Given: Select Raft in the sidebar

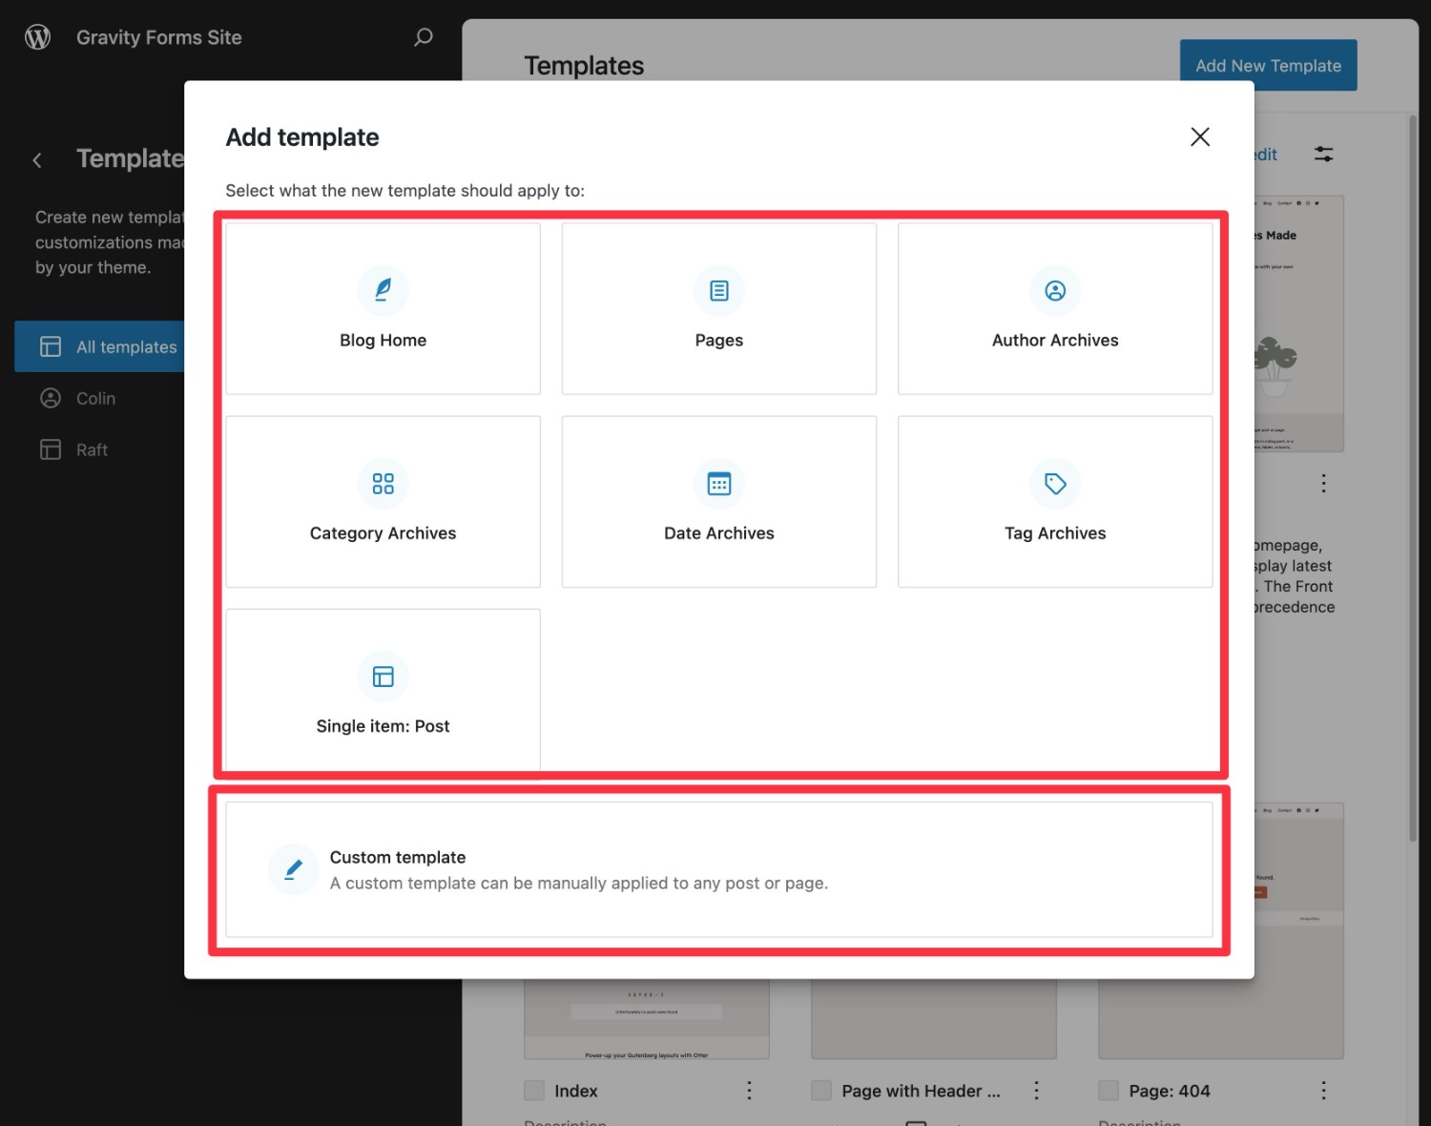Looking at the screenshot, I should click(x=92, y=449).
